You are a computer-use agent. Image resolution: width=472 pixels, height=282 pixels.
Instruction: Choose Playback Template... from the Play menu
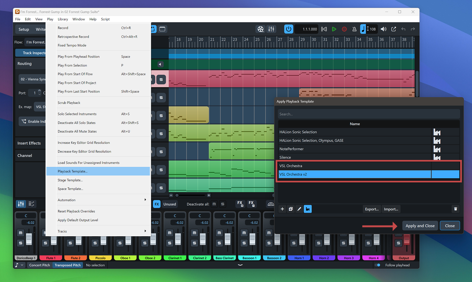(x=98, y=171)
